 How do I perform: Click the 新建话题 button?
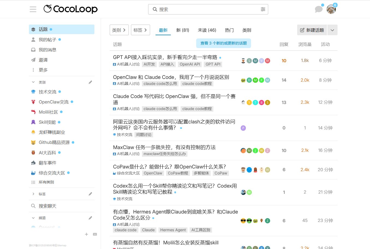[312, 30]
